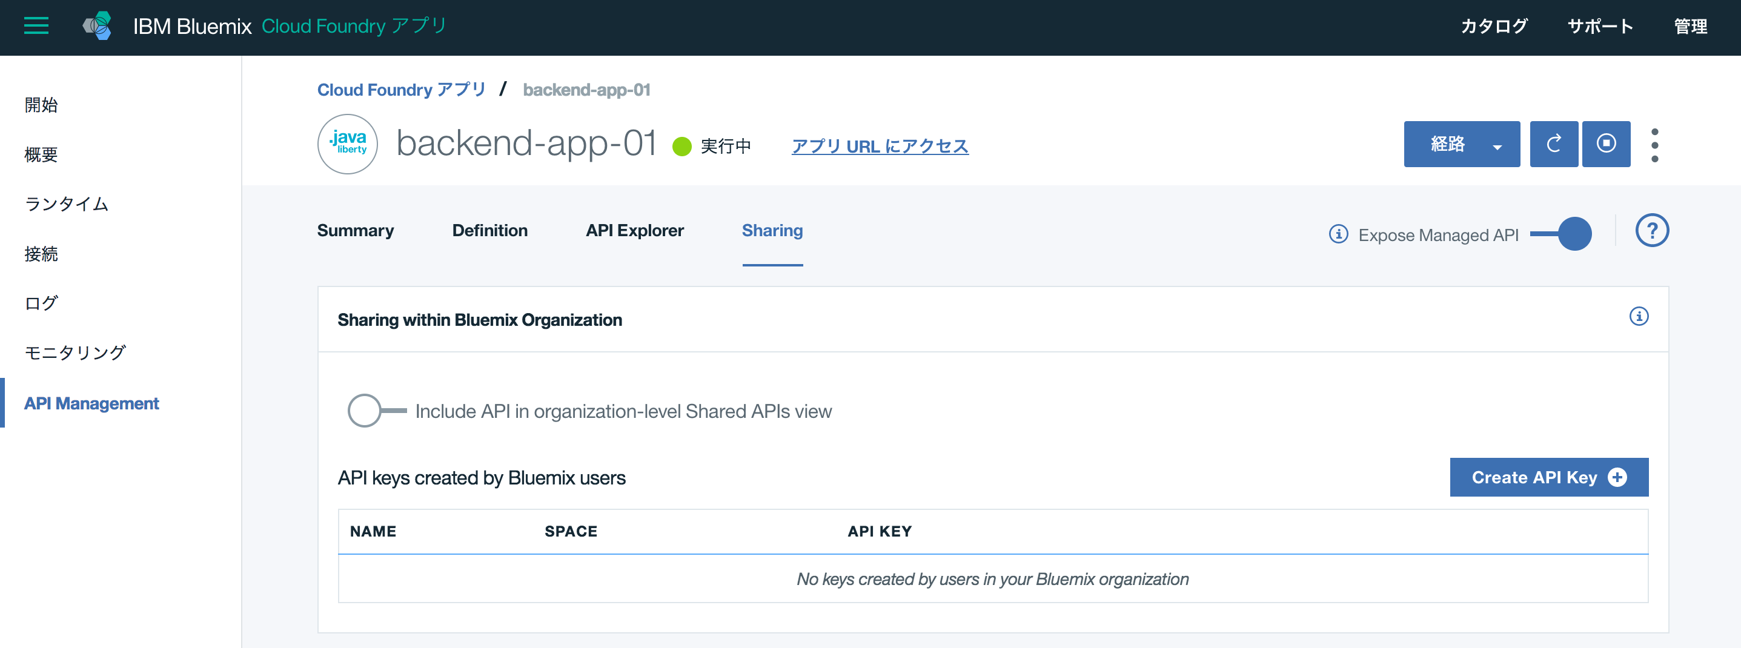Viewport: 1741px width, 648px height.
Task: Click the 'API keys created by Bluemix users' heading
Action: (x=481, y=478)
